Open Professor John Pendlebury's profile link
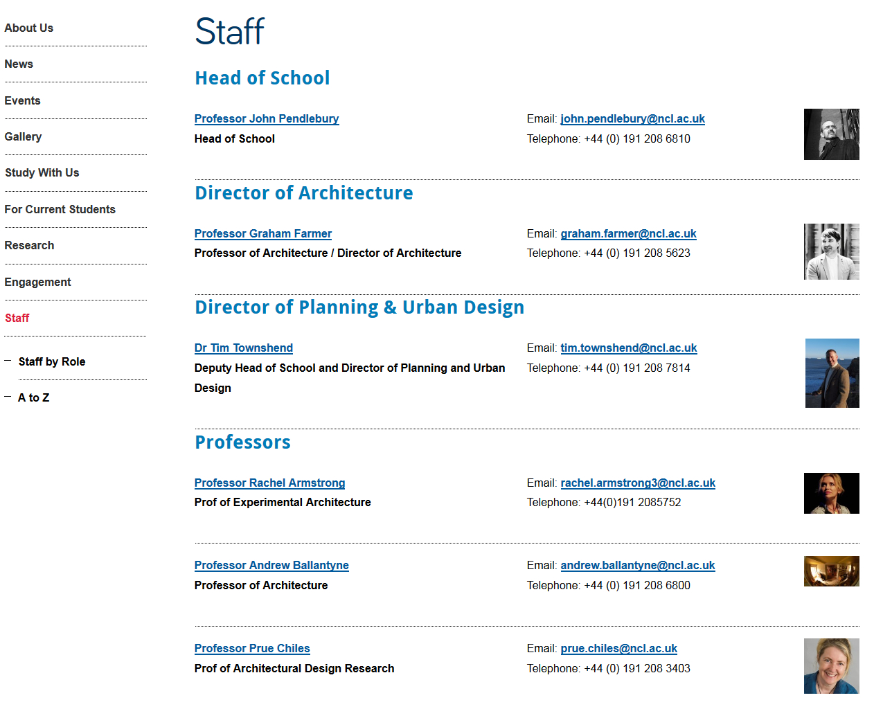The image size is (874, 709). [267, 118]
